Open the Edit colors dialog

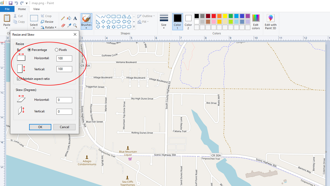click(x=256, y=22)
